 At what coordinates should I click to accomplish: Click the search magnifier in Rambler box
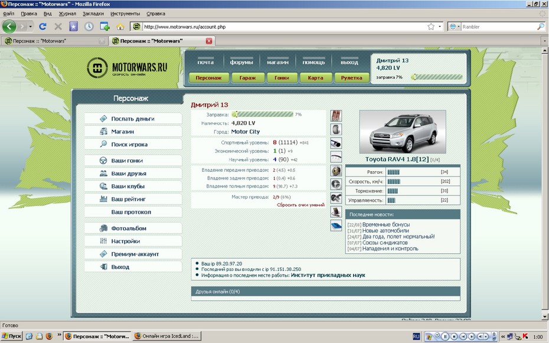(541, 27)
